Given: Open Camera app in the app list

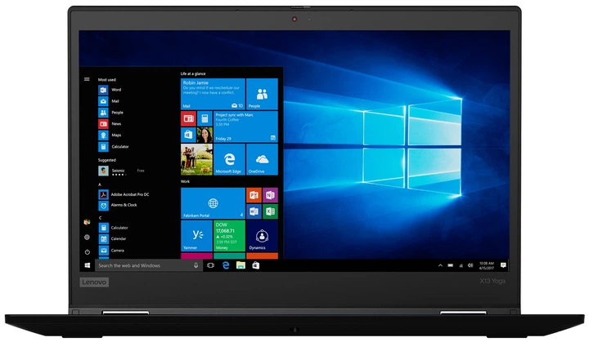Looking at the screenshot, I should click(111, 250).
